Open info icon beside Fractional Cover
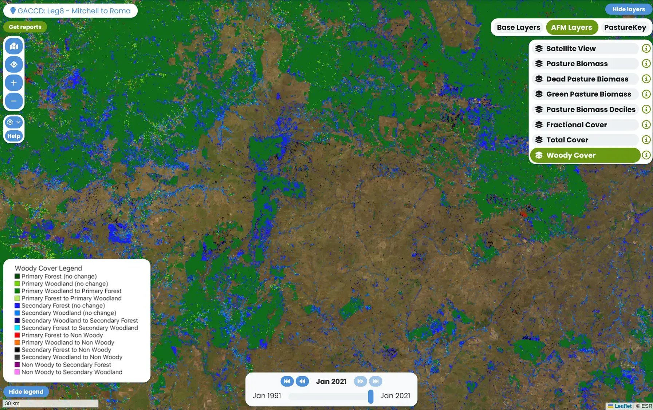This screenshot has width=653, height=410. point(646,125)
